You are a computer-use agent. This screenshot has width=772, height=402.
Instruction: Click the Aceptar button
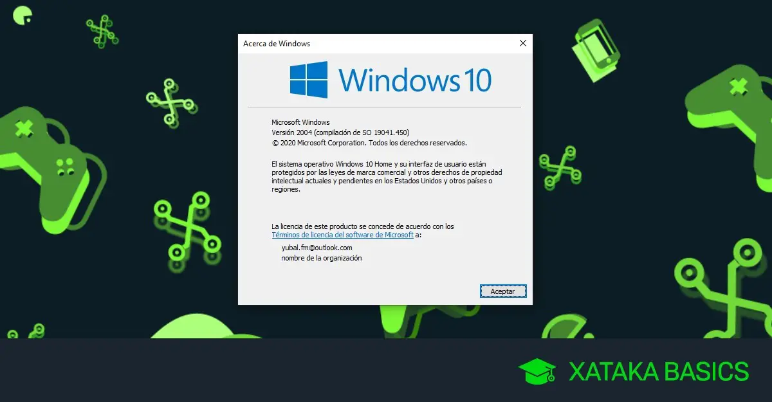[x=503, y=291]
